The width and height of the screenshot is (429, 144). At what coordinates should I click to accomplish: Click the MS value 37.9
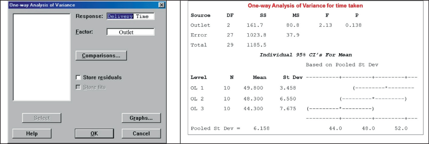pos(293,35)
